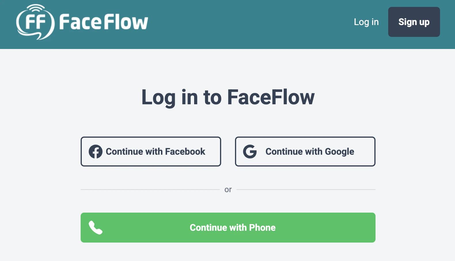Click the phone handset icon on the green button
This screenshot has height=261, width=455.
pyautogui.click(x=96, y=227)
